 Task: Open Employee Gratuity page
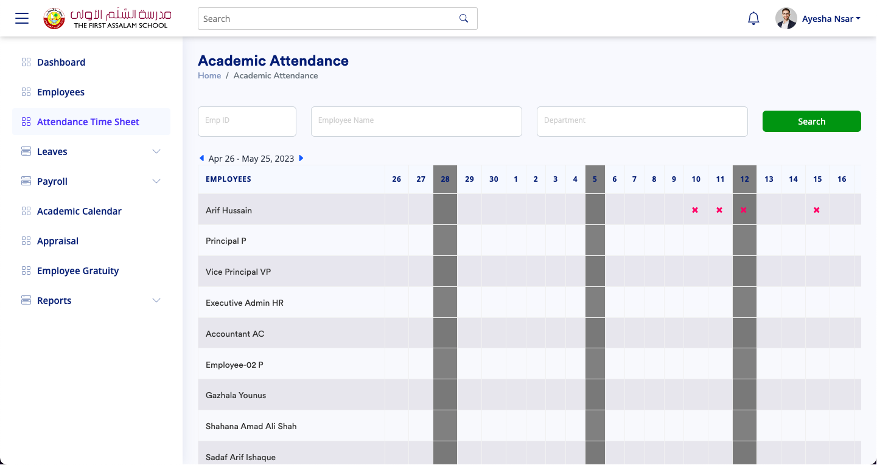point(78,270)
